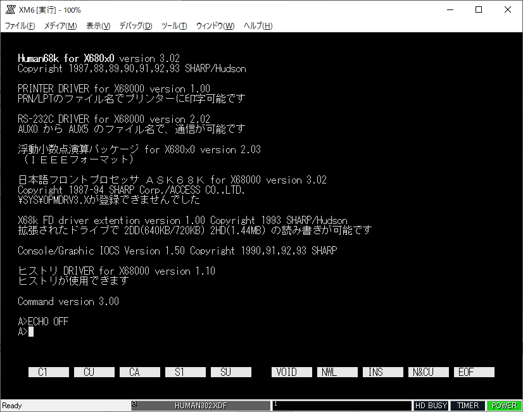
Task: Open the ウィンドウ(W) menu
Action: (x=215, y=26)
